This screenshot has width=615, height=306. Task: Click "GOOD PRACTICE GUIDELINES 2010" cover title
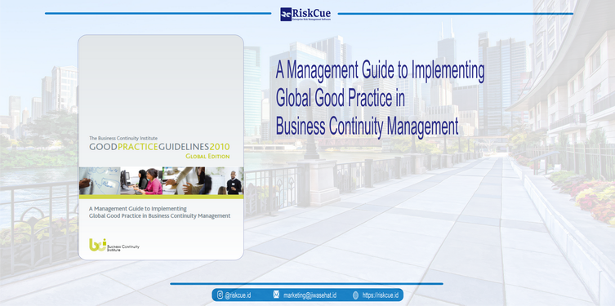coord(159,147)
